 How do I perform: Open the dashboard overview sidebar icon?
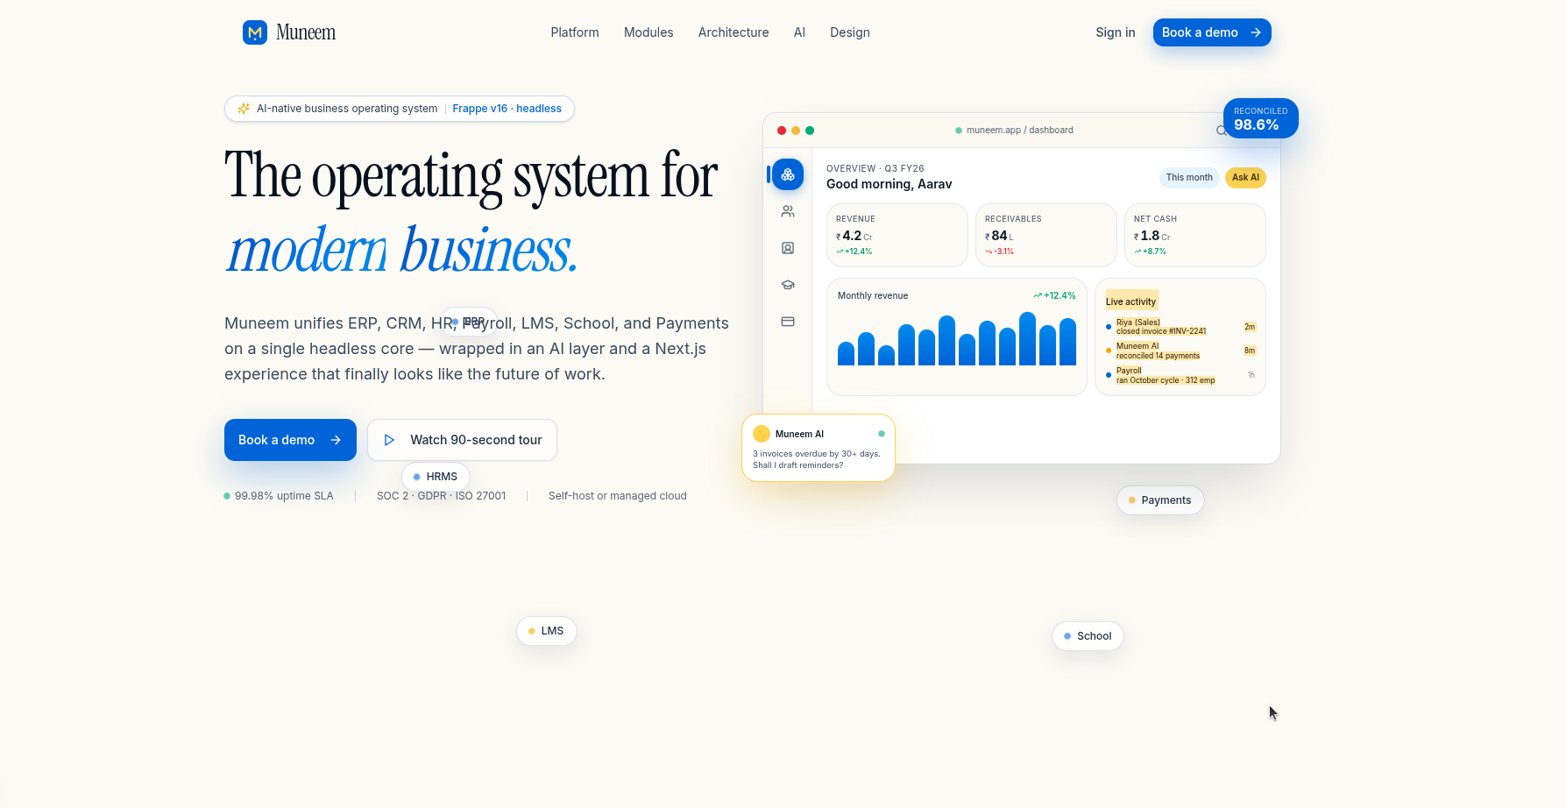(788, 174)
